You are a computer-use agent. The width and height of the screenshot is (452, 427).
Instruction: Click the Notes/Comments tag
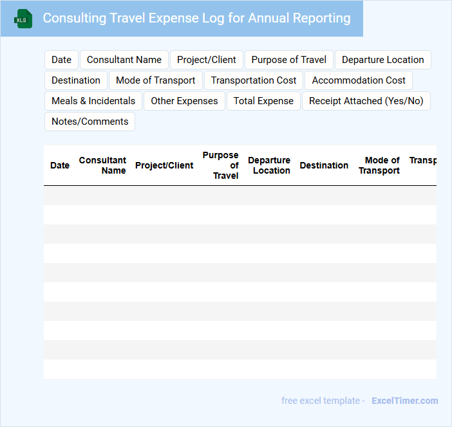pyautogui.click(x=89, y=122)
